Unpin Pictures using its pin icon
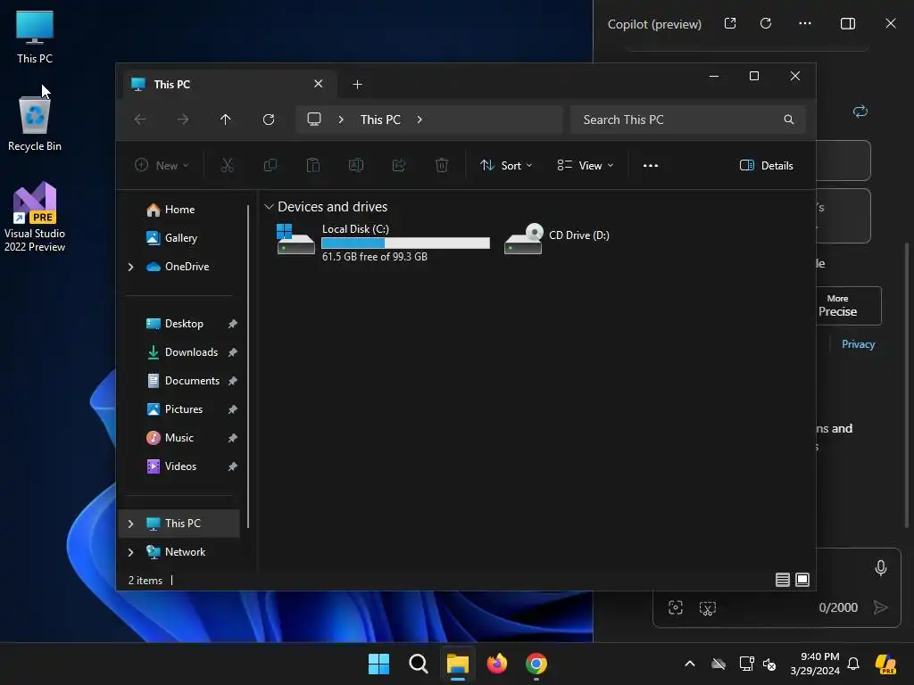The image size is (914, 685). [x=233, y=409]
